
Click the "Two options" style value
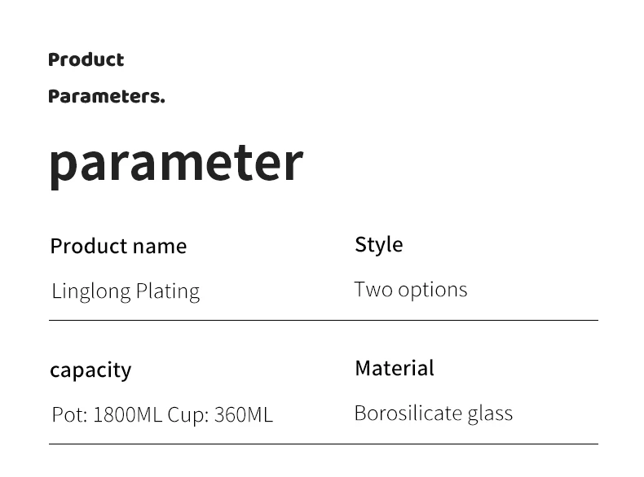point(410,290)
